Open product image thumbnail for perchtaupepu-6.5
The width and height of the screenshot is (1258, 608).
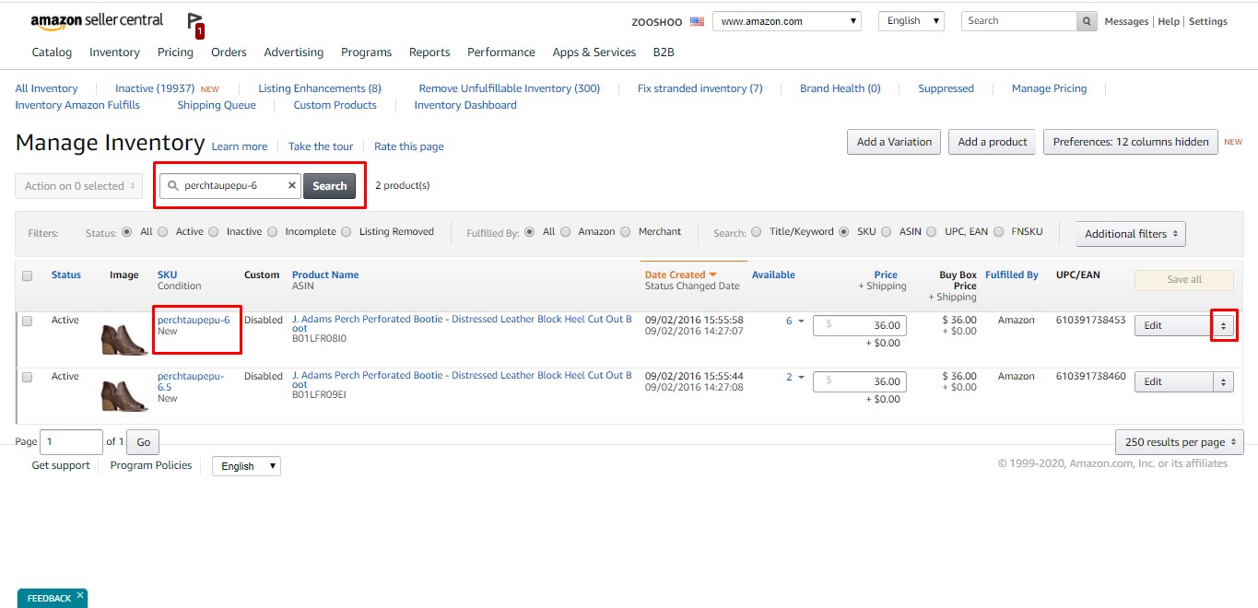(x=124, y=396)
